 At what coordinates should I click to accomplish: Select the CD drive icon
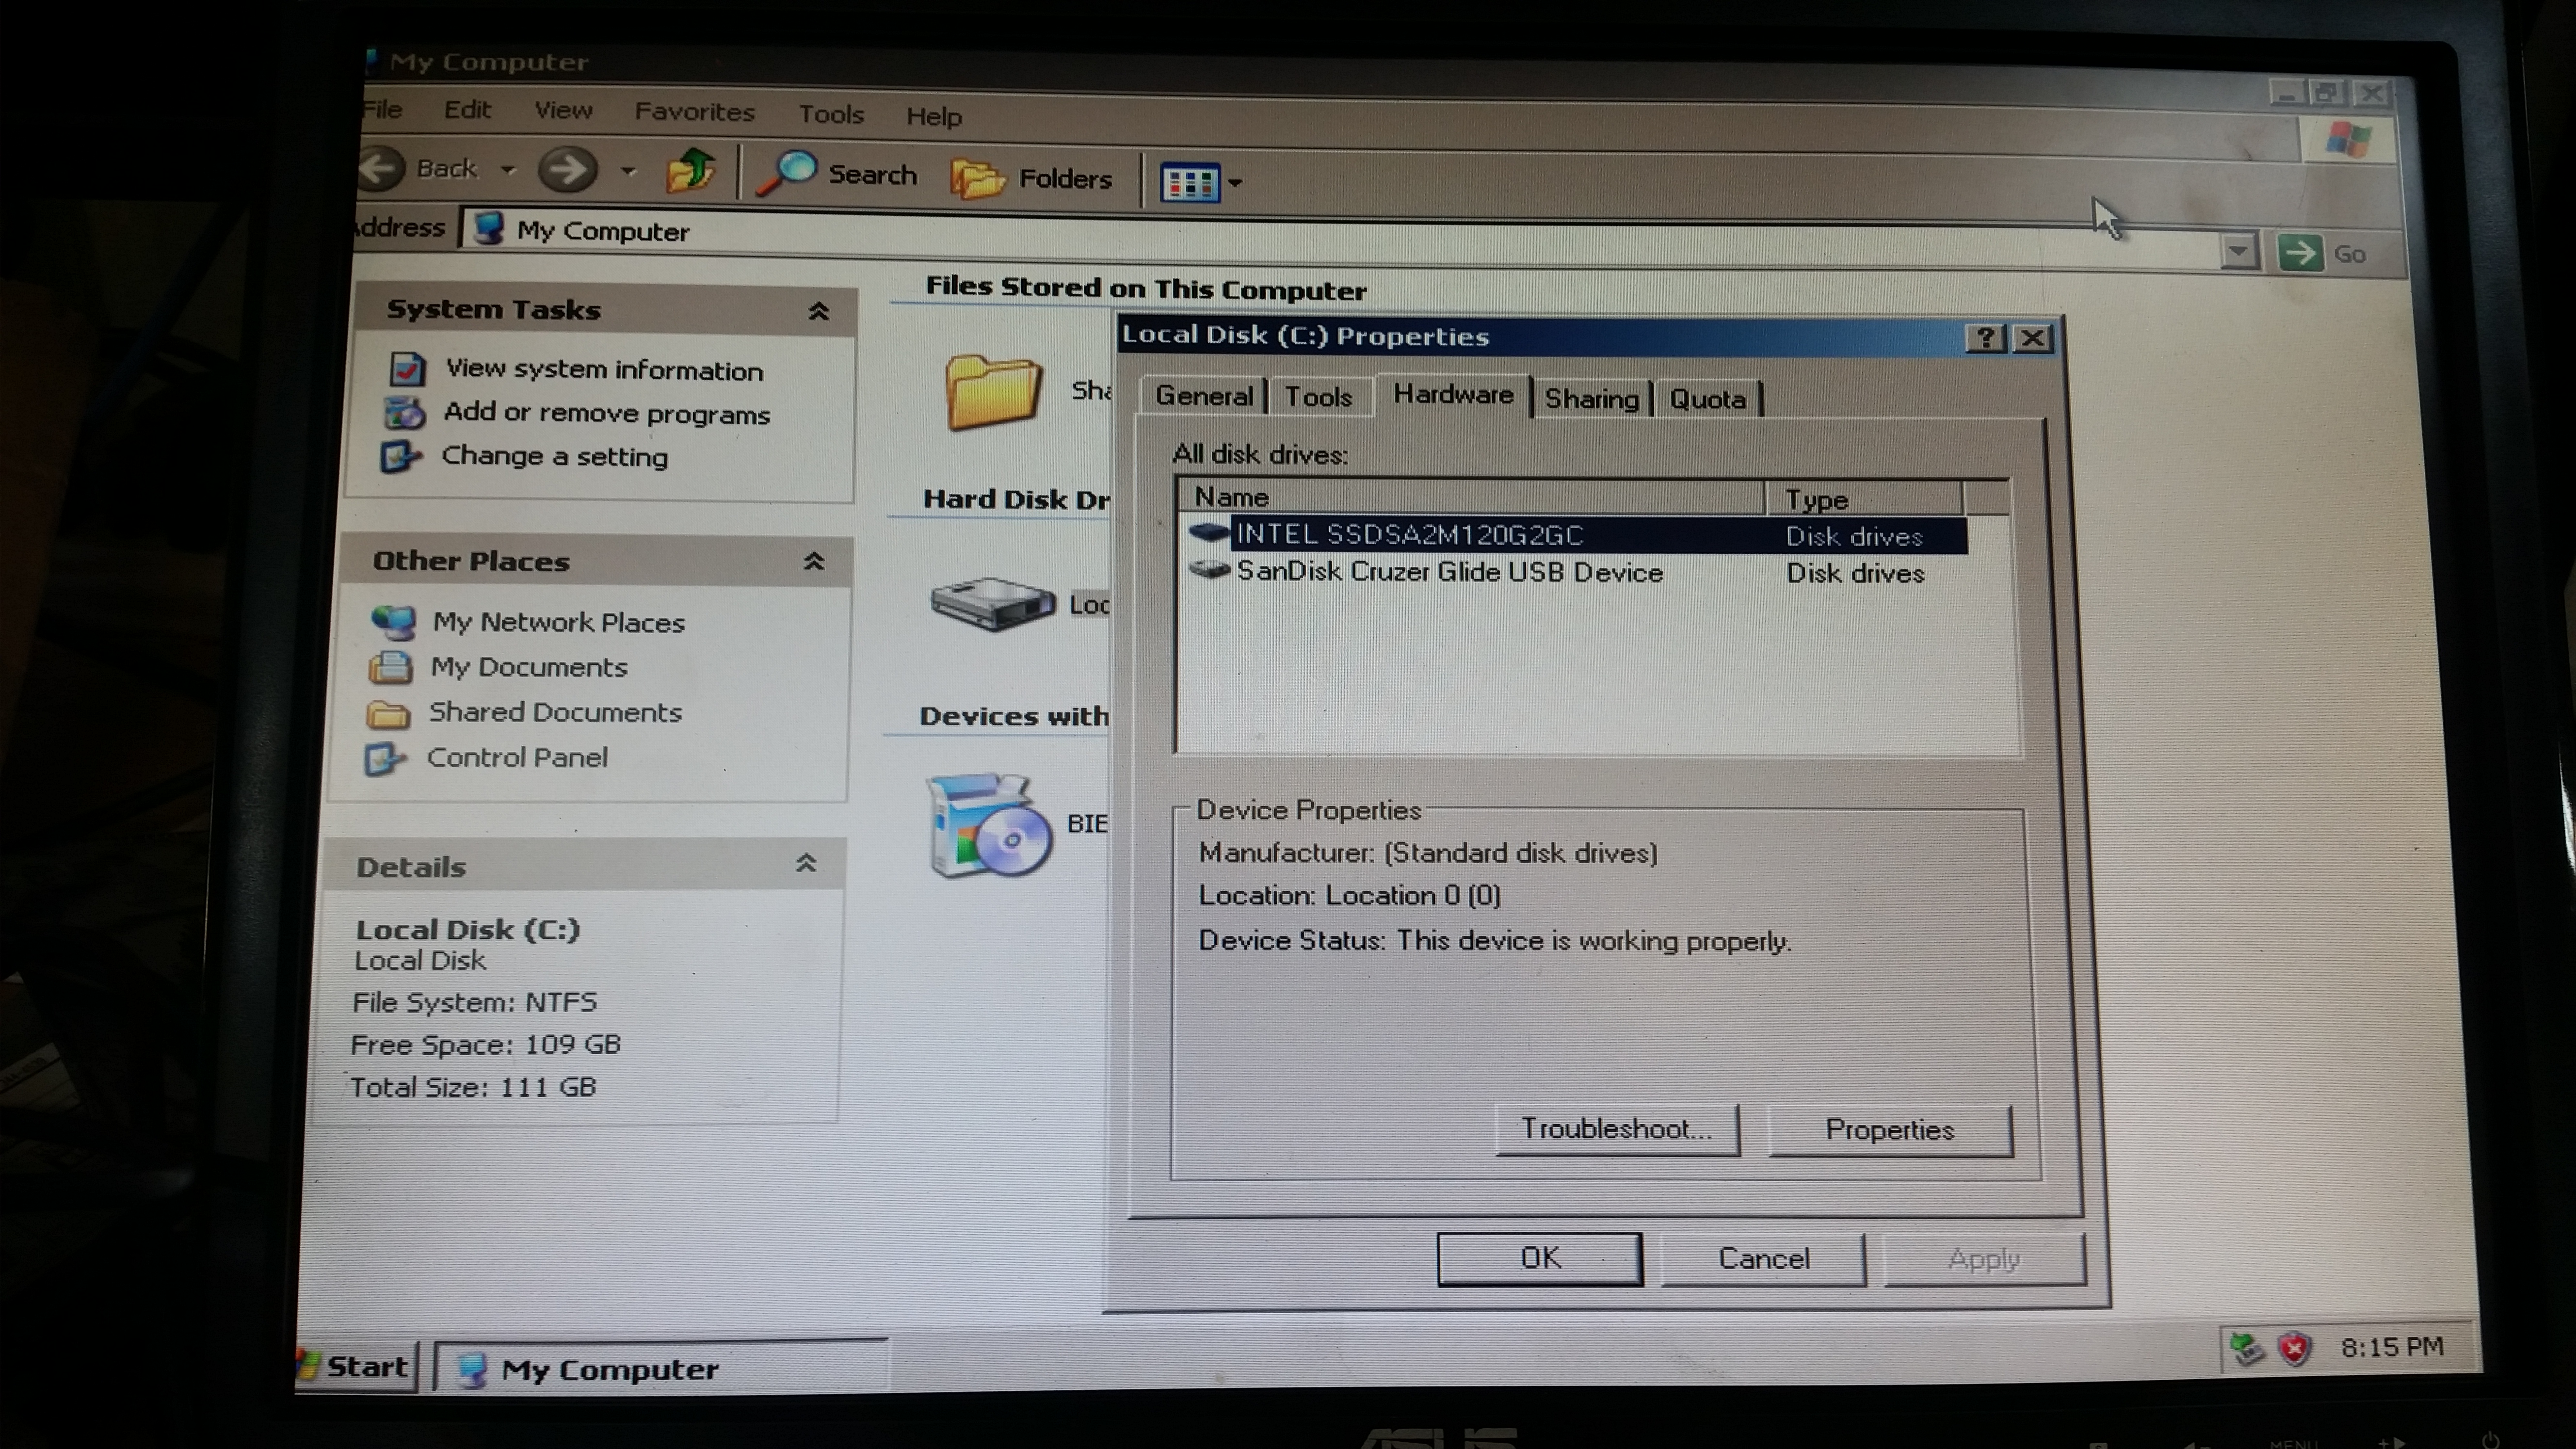point(988,825)
